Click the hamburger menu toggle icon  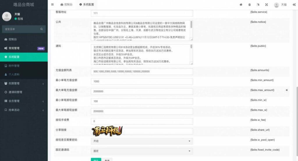tap(52, 5)
